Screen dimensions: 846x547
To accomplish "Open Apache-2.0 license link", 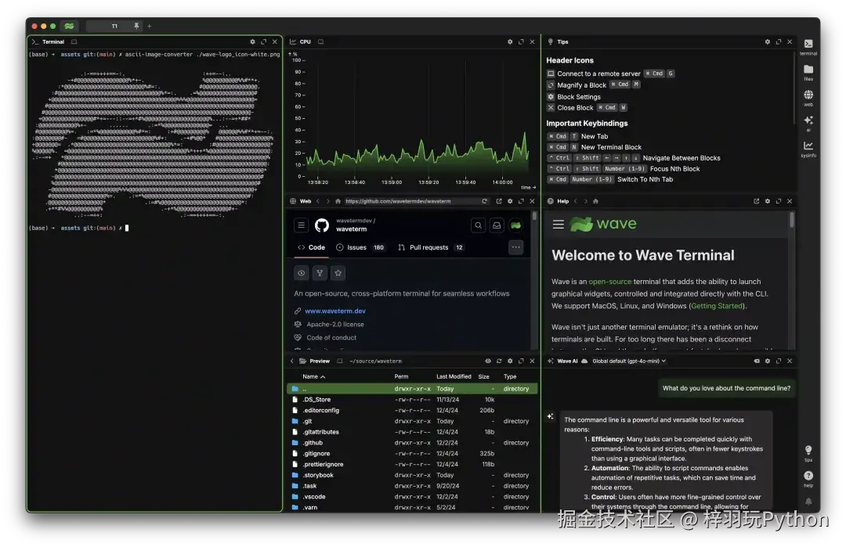I will [335, 325].
